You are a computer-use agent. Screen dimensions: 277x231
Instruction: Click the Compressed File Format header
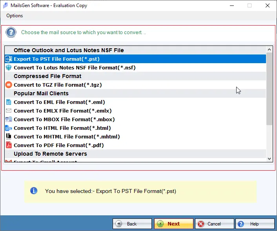click(135, 76)
